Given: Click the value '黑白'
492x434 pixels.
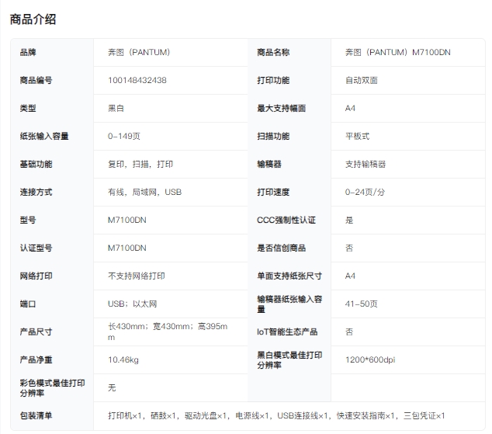Looking at the screenshot, I should (116, 108).
